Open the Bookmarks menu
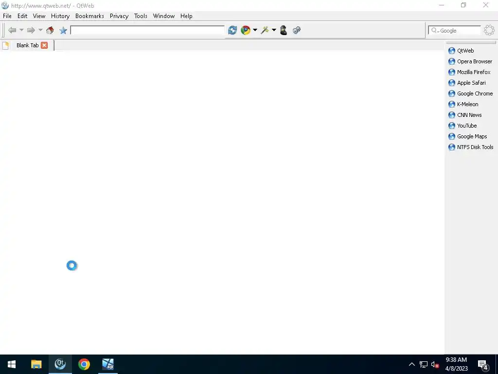Image resolution: width=498 pixels, height=374 pixels. point(89,16)
